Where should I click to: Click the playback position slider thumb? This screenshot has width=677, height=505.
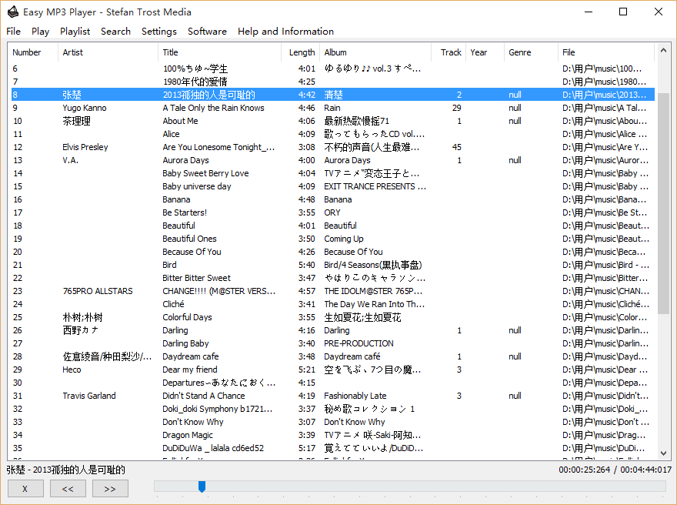coord(202,487)
